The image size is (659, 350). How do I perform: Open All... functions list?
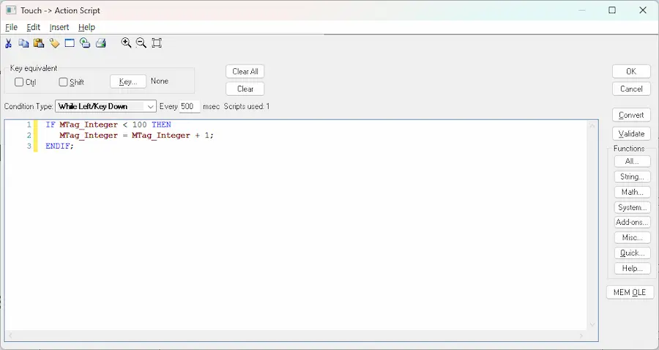point(632,161)
